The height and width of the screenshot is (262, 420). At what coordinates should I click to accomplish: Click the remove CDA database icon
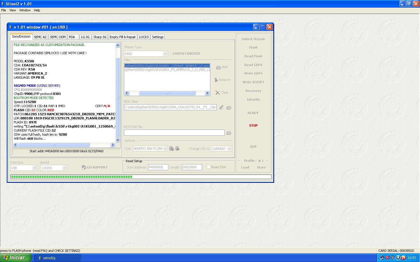(x=177, y=148)
